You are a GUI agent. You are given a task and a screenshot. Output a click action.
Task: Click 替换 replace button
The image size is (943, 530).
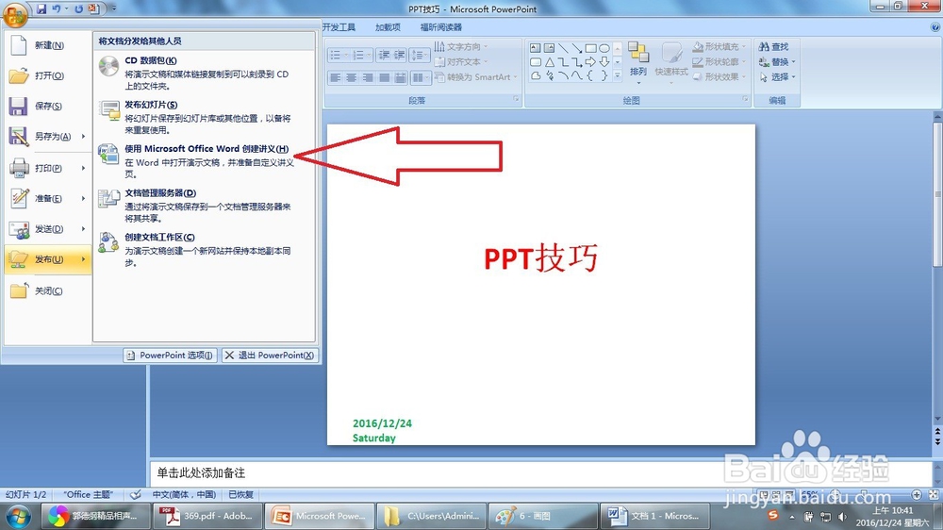coord(777,62)
